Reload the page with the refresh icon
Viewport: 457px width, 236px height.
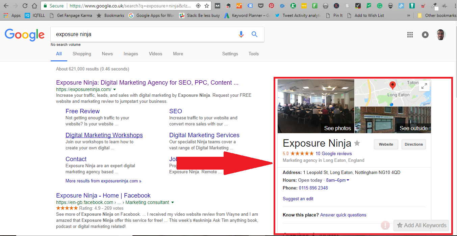25,6
